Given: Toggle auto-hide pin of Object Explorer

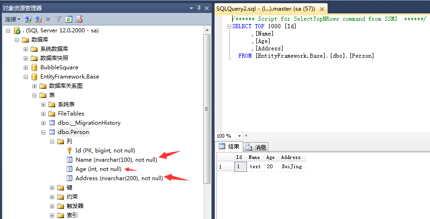Looking at the screenshot, I should pos(199,8).
